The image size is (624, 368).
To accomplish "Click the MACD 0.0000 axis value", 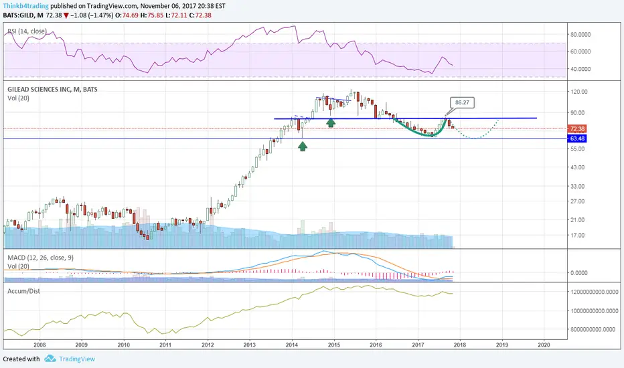I will (579, 273).
